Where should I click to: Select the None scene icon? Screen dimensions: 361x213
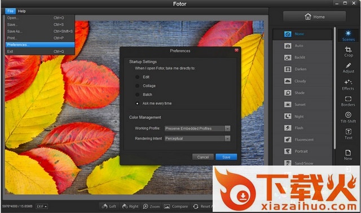point(288,34)
